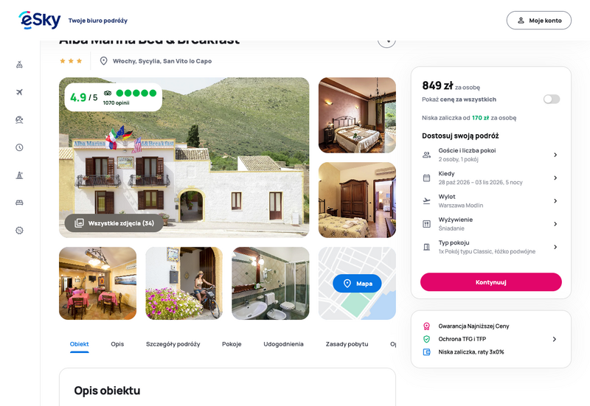Switch to the Zasady pobytu tab
This screenshot has height=406, width=590.
(347, 344)
